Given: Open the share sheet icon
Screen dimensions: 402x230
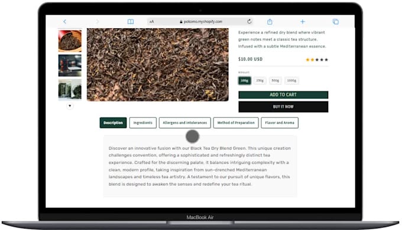Looking at the screenshot, I should tap(270, 22).
